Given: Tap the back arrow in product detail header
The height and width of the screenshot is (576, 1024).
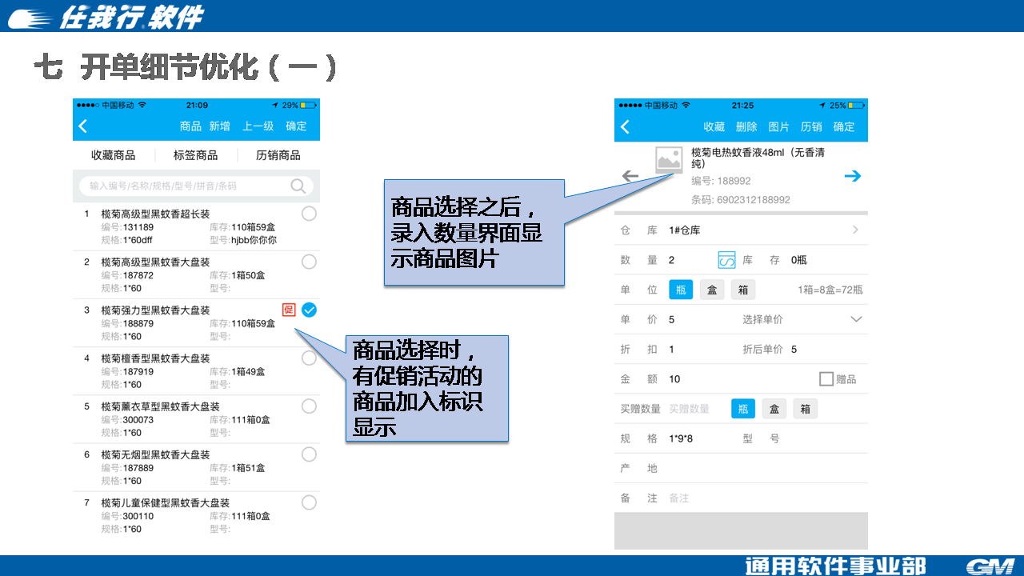Looking at the screenshot, I should (626, 126).
